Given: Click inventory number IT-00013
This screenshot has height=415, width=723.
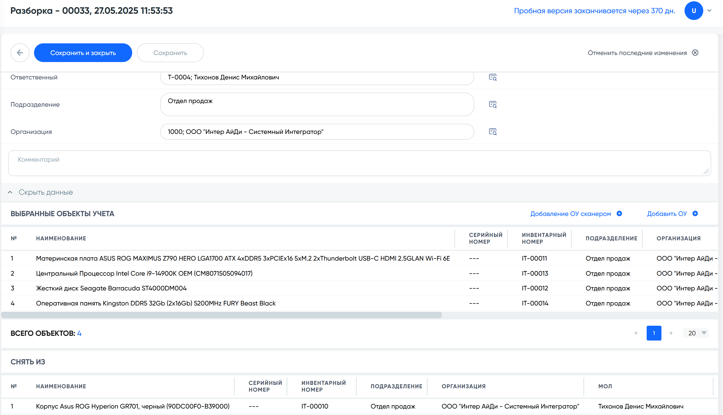Looking at the screenshot, I should pyautogui.click(x=535, y=273).
